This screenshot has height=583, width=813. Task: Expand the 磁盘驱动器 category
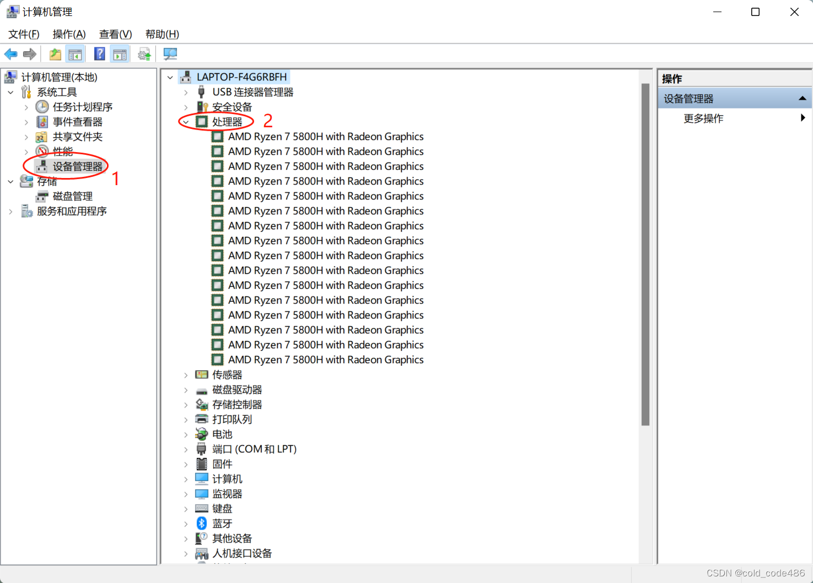(186, 390)
